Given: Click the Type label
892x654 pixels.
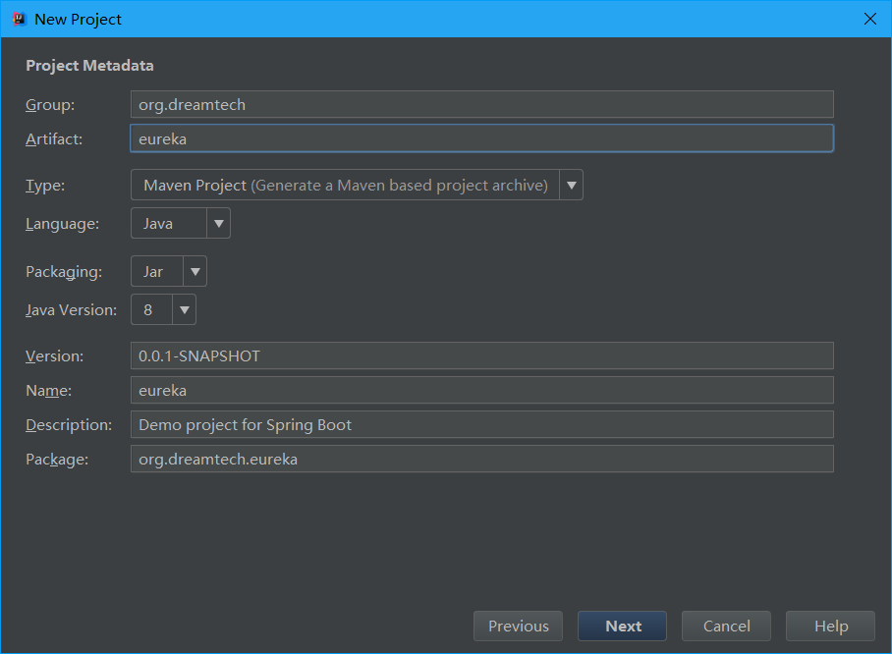Looking at the screenshot, I should 45,186.
